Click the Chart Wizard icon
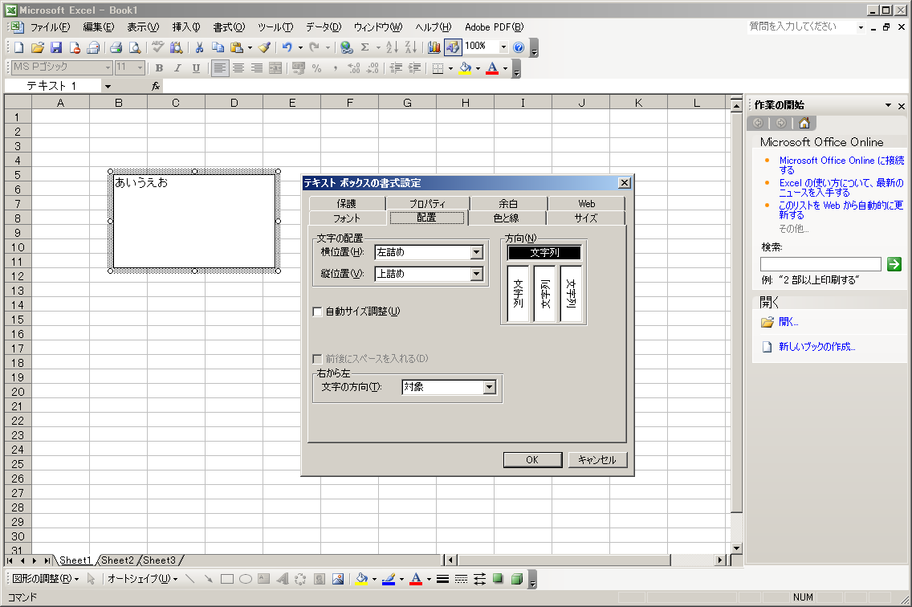This screenshot has width=912, height=607. coord(434,47)
